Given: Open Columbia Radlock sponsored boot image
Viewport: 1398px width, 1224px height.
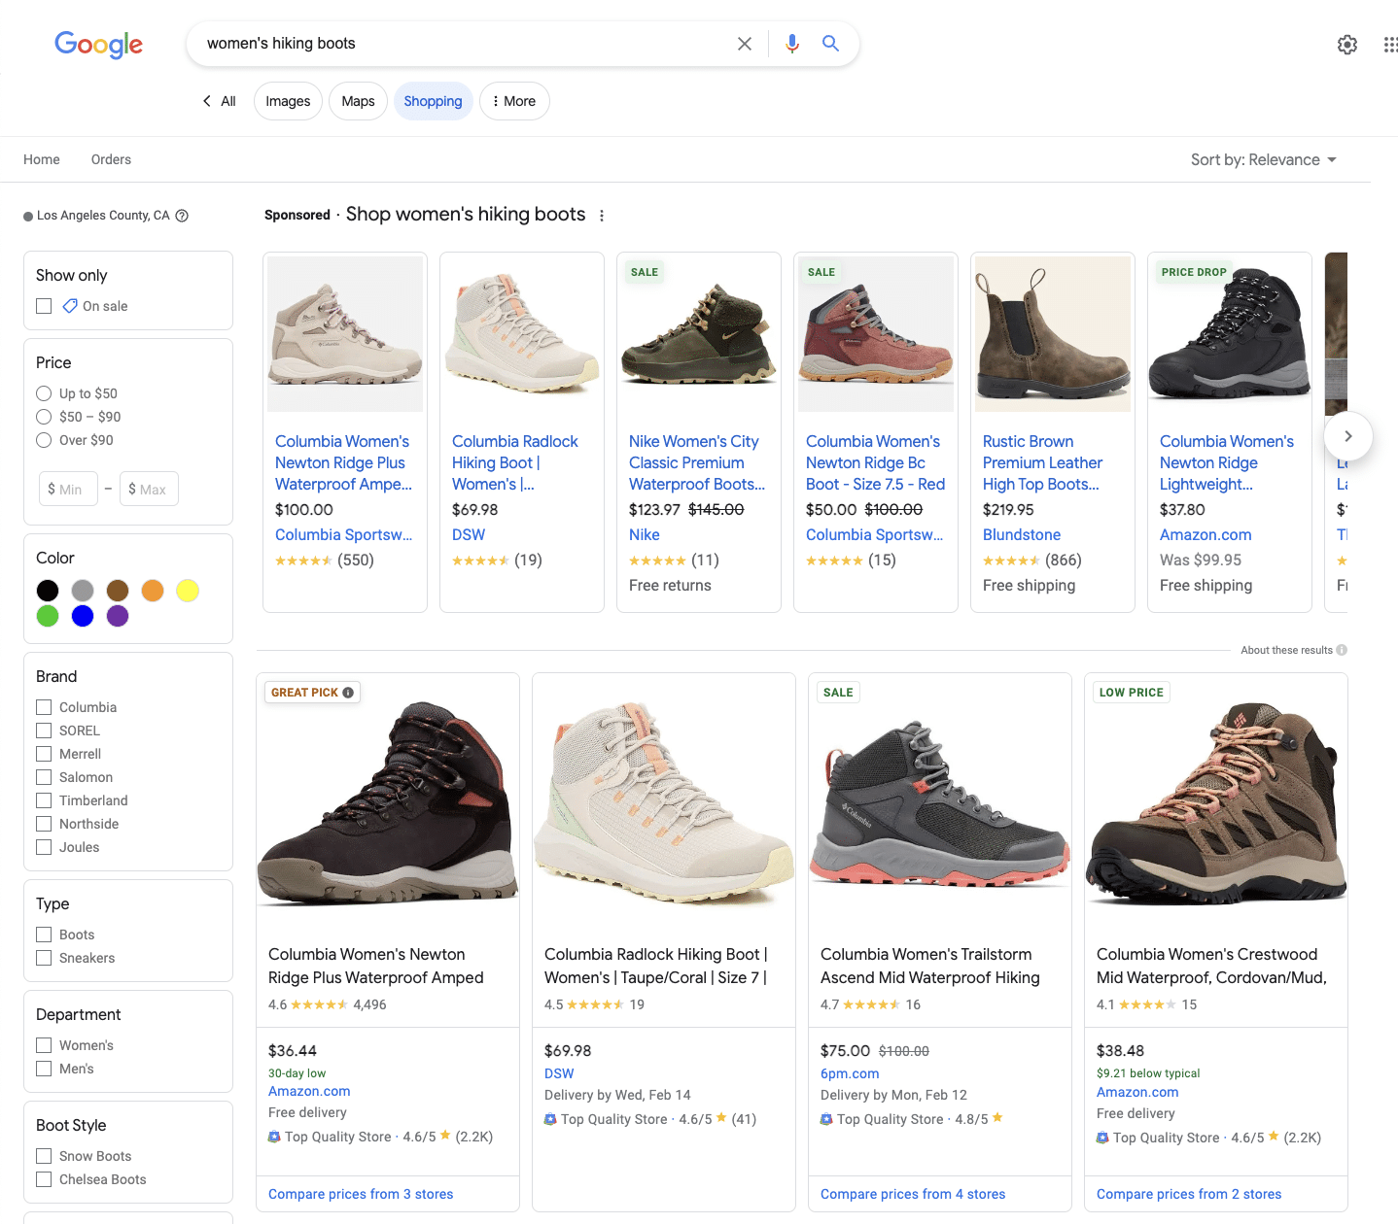Looking at the screenshot, I should 522,334.
